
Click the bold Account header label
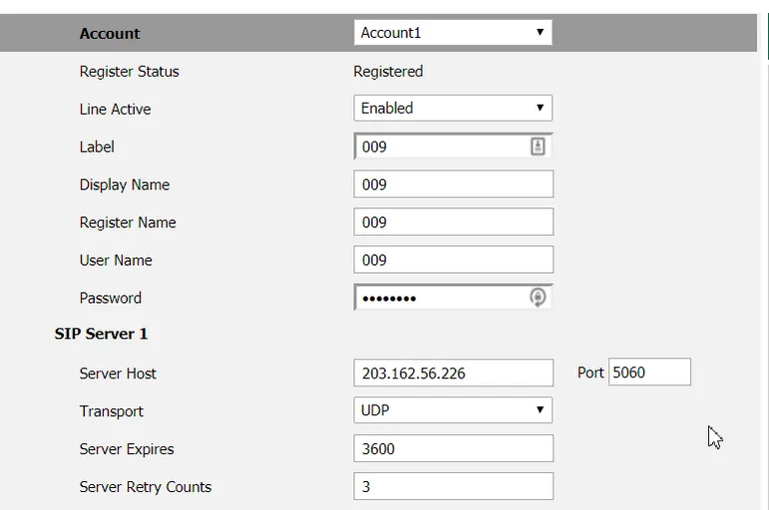(x=110, y=33)
